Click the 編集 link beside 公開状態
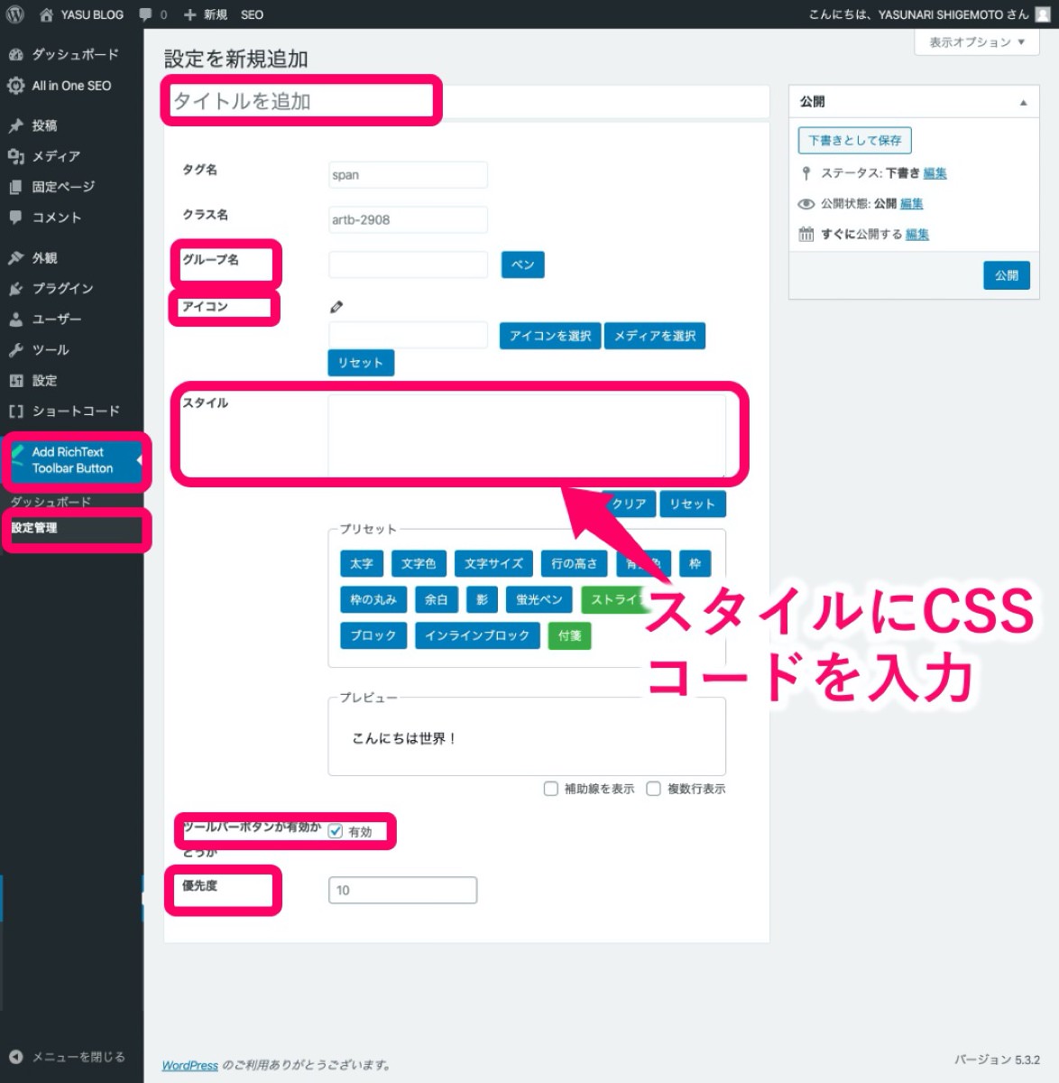This screenshot has height=1083, width=1059. (911, 204)
